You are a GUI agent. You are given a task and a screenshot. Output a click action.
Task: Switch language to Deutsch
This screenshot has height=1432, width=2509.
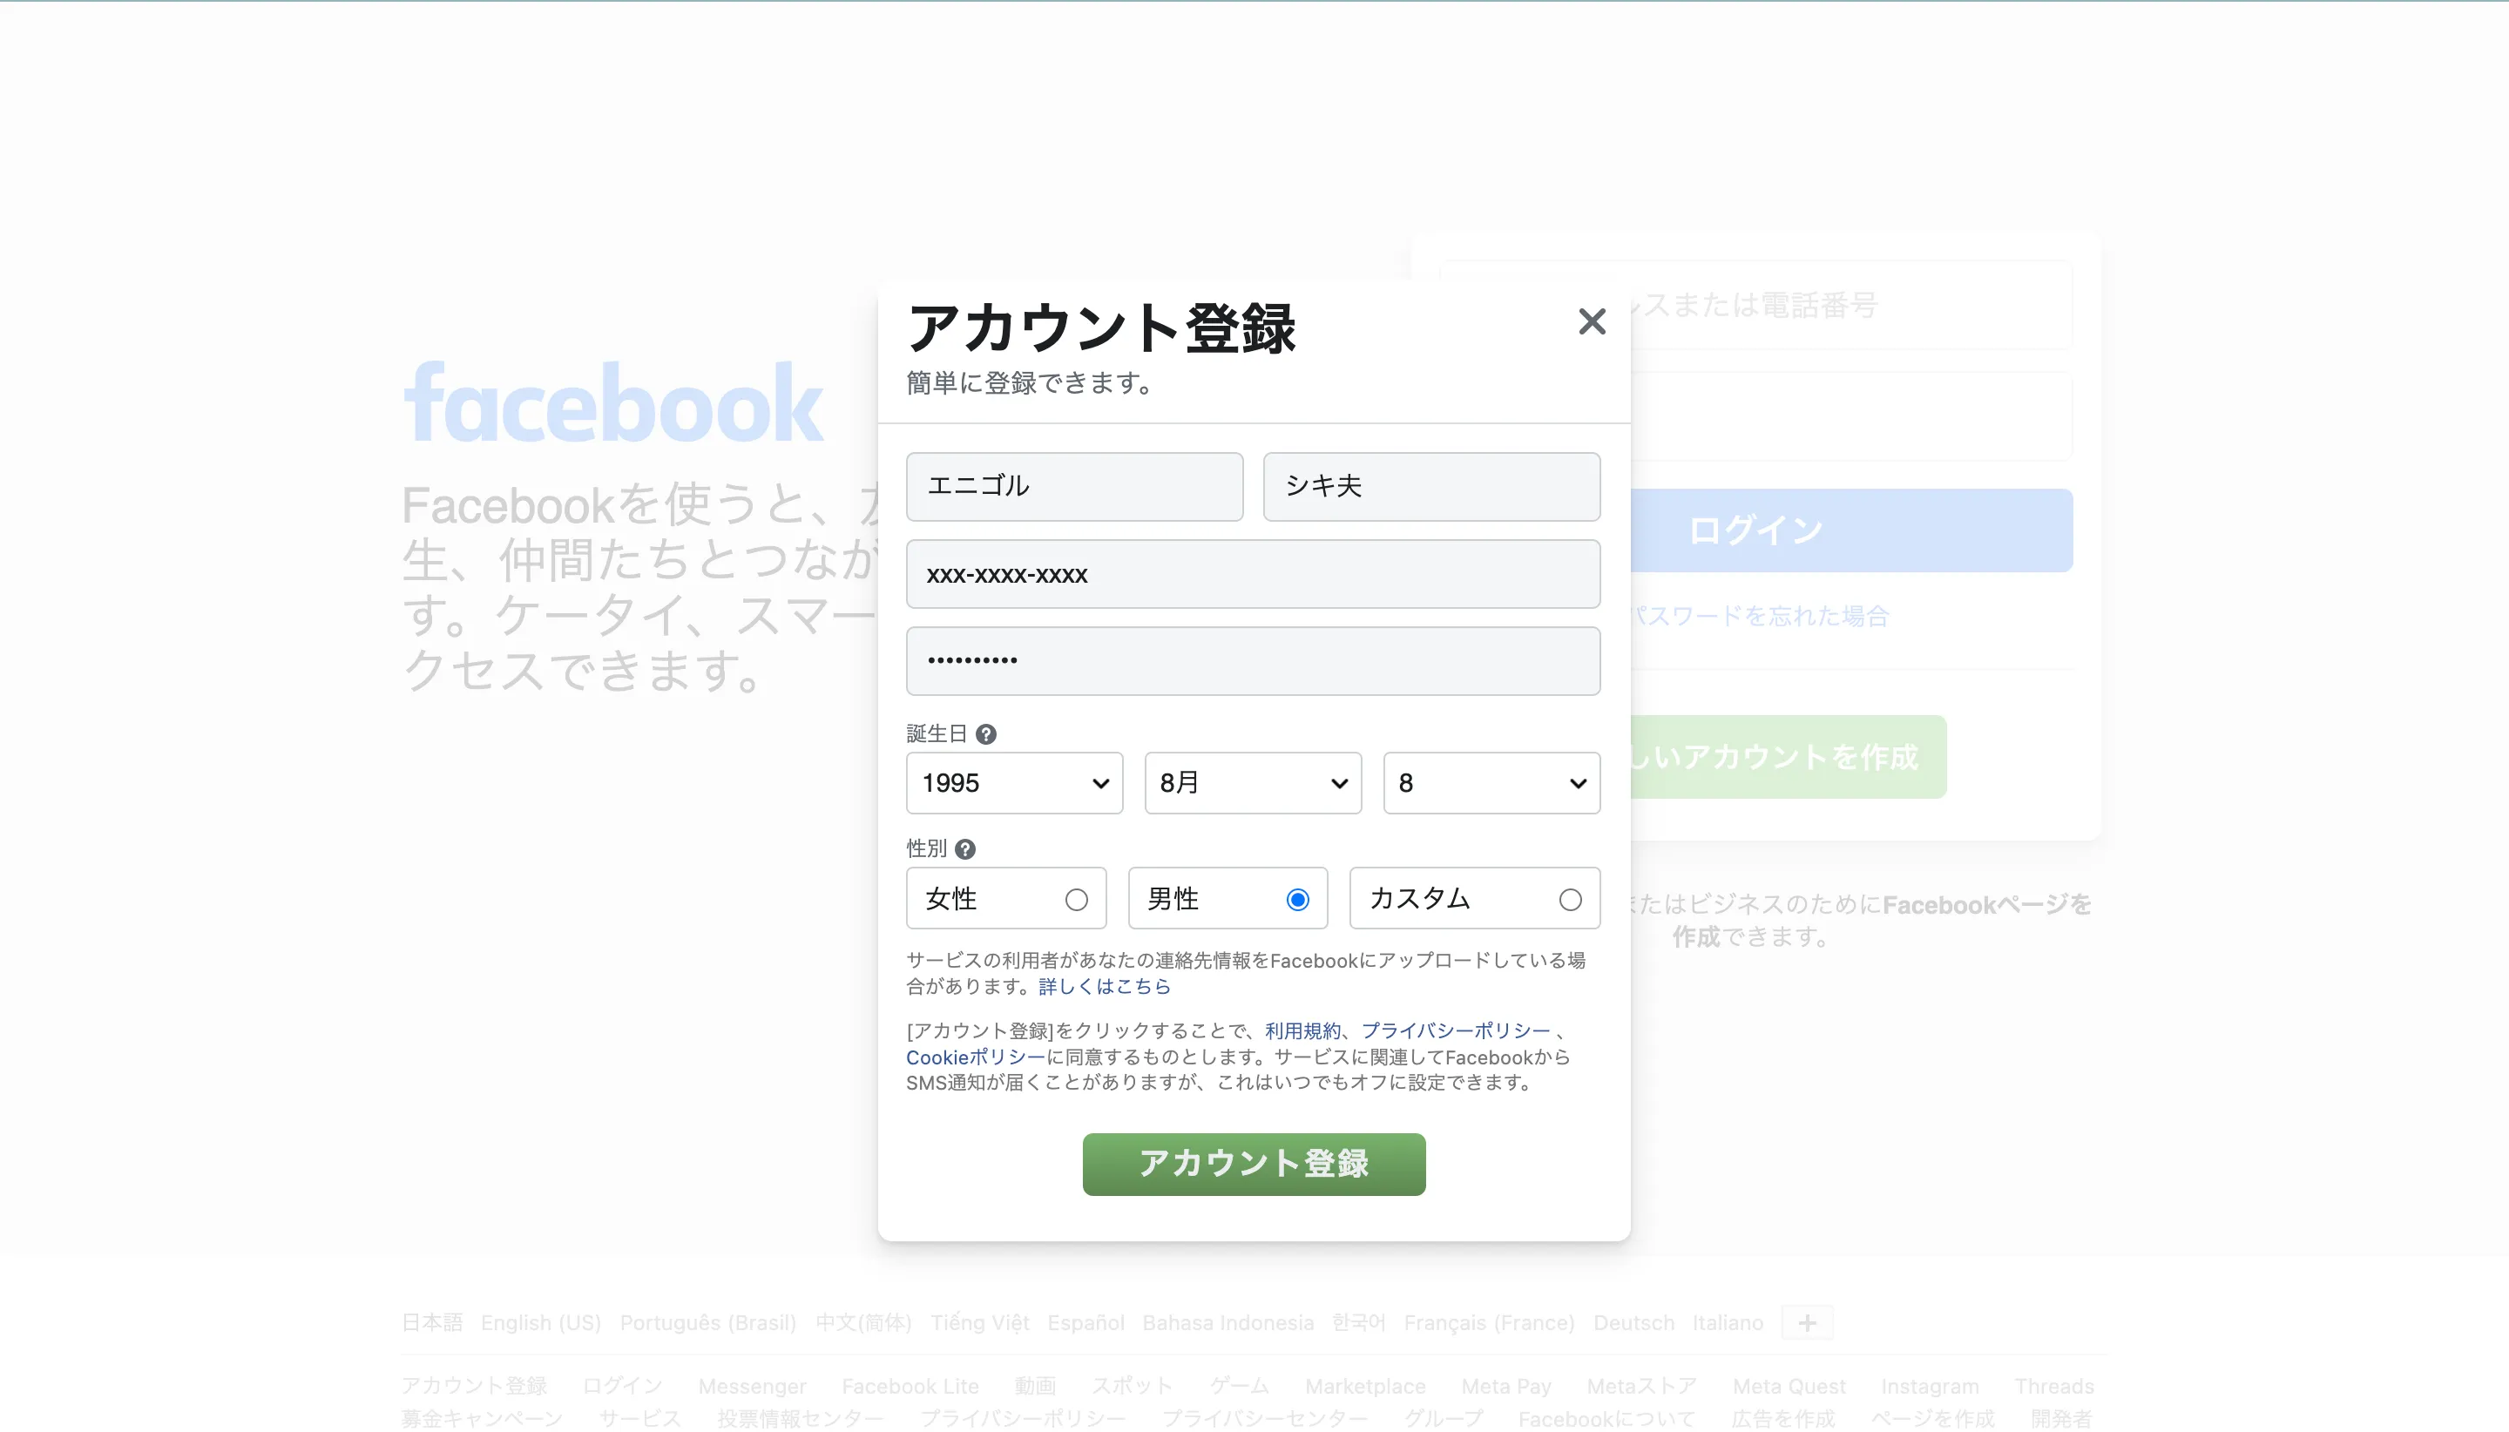click(1633, 1323)
